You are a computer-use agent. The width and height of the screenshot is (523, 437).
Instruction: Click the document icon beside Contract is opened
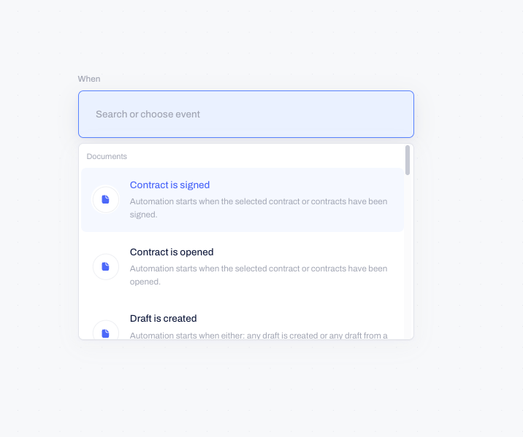[x=105, y=266]
